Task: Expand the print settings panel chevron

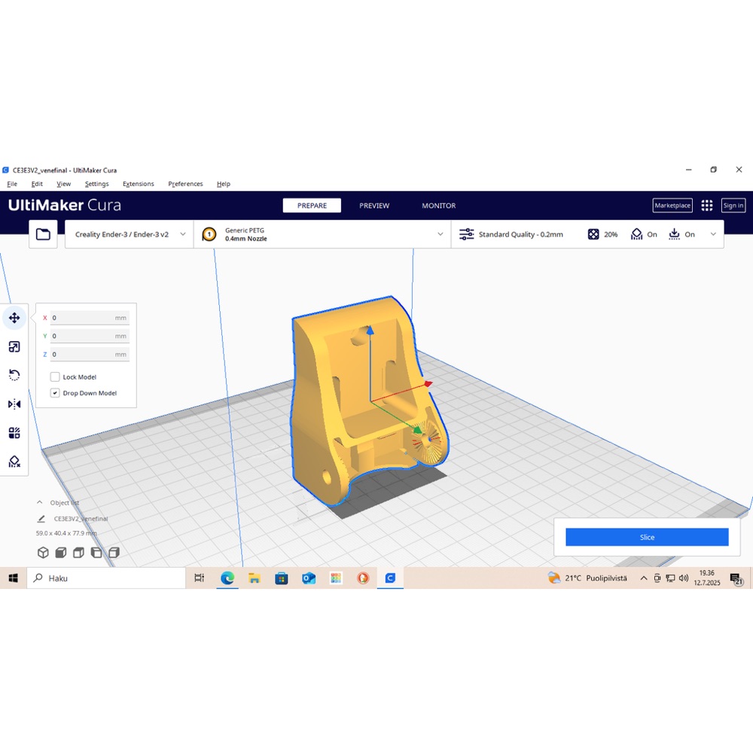Action: [x=713, y=234]
